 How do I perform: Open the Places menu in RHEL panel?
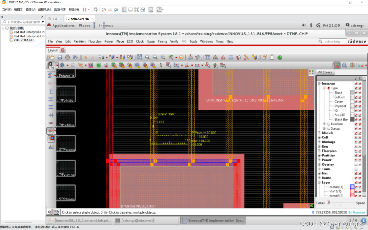tap(84, 25)
